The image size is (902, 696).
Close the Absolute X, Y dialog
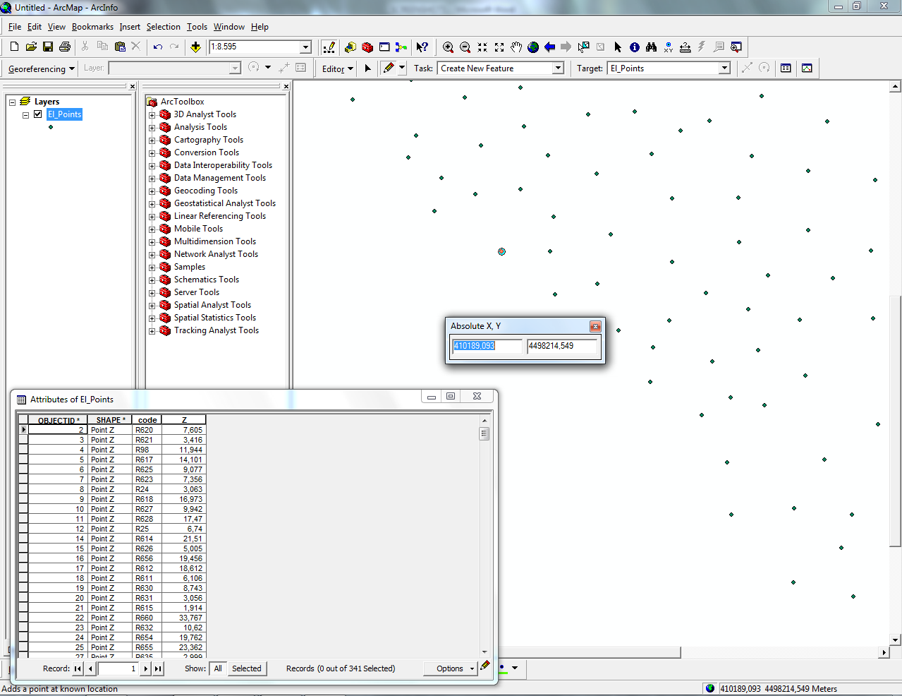(x=595, y=326)
